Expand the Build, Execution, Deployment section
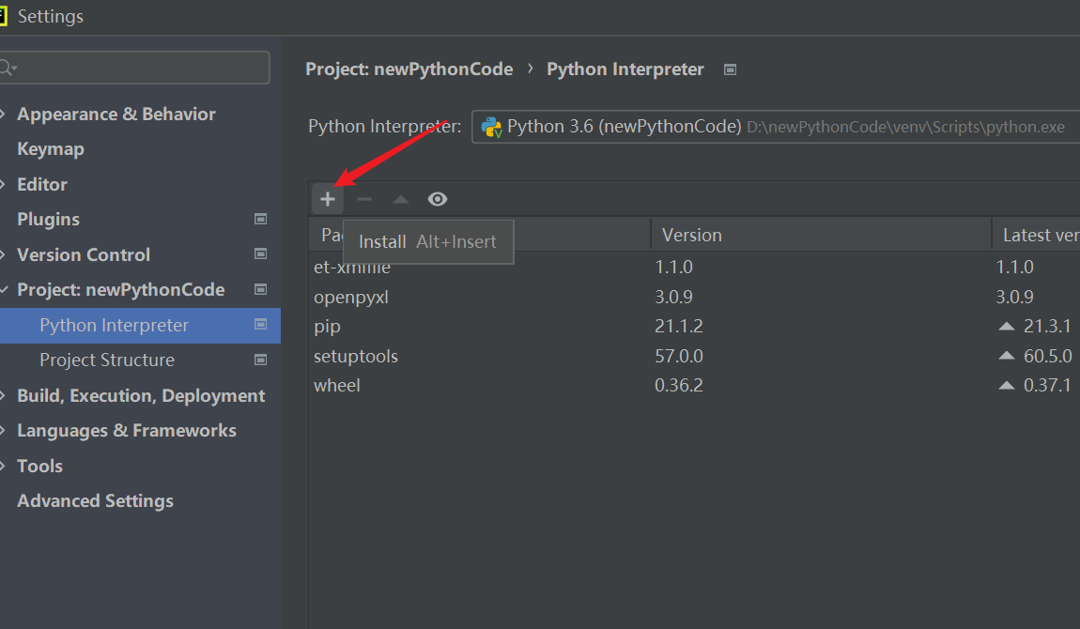The height and width of the screenshot is (629, 1080). click(x=5, y=396)
